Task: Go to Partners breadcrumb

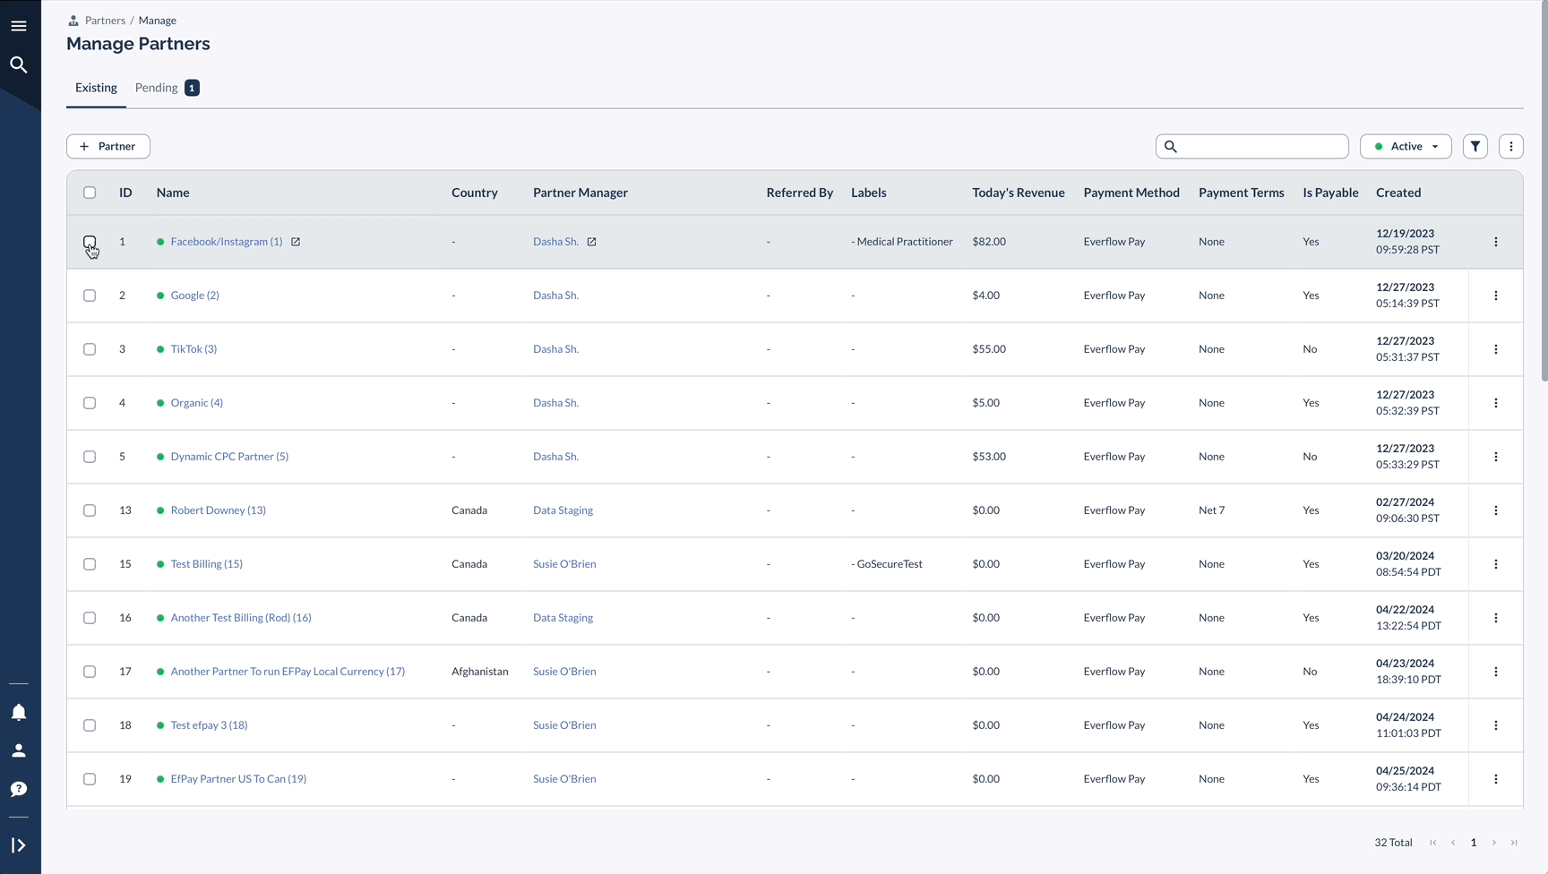Action: 105,21
